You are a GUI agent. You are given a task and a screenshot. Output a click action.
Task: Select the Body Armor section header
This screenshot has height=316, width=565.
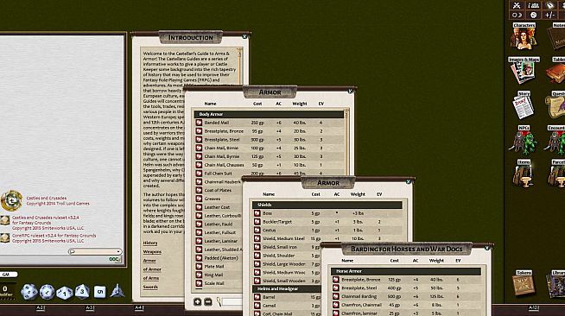(x=269, y=114)
